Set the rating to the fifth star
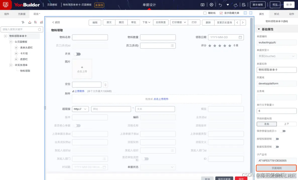Viewport: 298px width, 180px height. point(230,45)
